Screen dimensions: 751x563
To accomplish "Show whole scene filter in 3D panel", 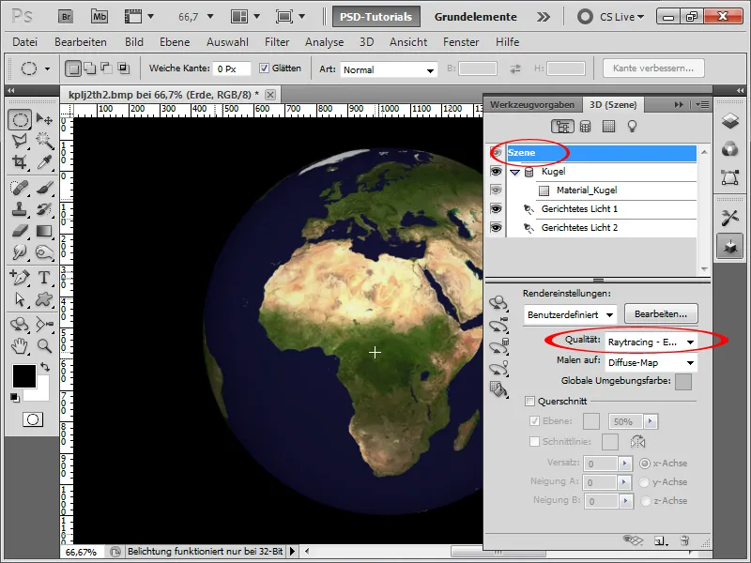I will (562, 127).
